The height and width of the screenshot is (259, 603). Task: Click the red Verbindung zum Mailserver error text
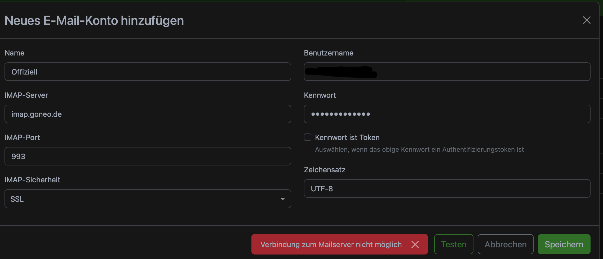[331, 244]
